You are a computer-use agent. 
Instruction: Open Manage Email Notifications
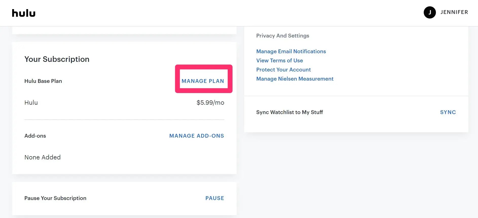291,51
